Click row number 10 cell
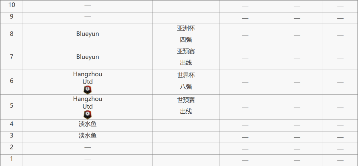The height and width of the screenshot is (166, 358). click(x=12, y=6)
